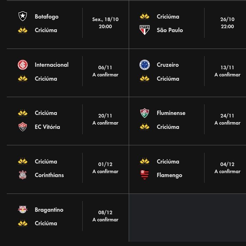
Task: Click the 08/12 A confirmar date
Action: click(x=105, y=216)
